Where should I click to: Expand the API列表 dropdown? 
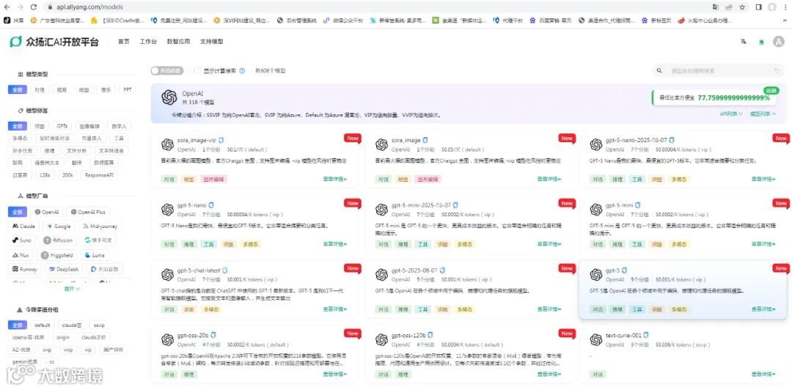tap(731, 114)
